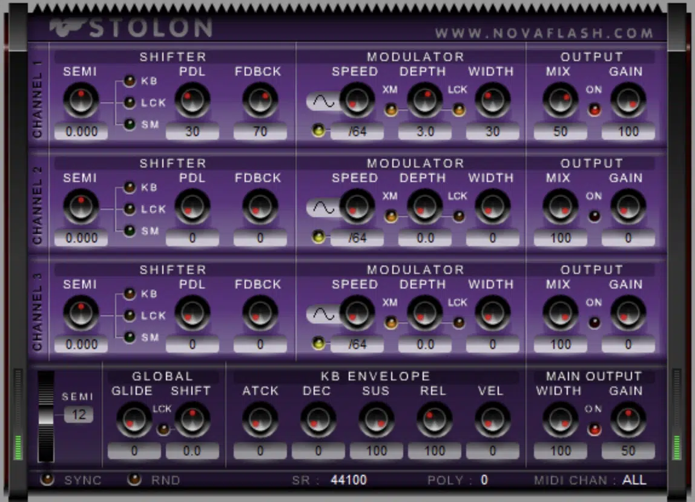Click Channel 2 modulator DEPTH knob
This screenshot has height=502, width=695.
pyautogui.click(x=424, y=207)
